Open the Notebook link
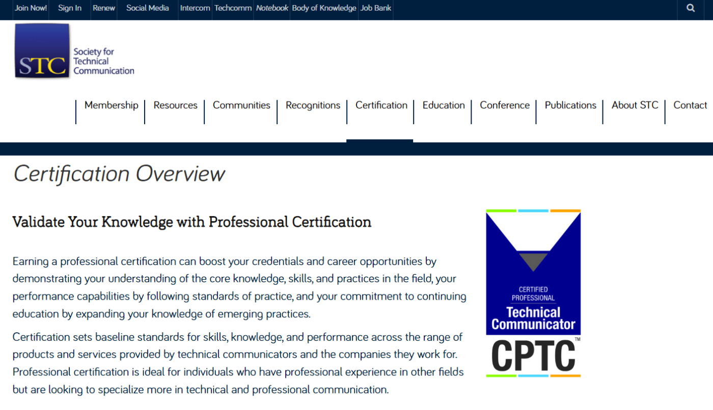The height and width of the screenshot is (410, 713). pyautogui.click(x=272, y=8)
